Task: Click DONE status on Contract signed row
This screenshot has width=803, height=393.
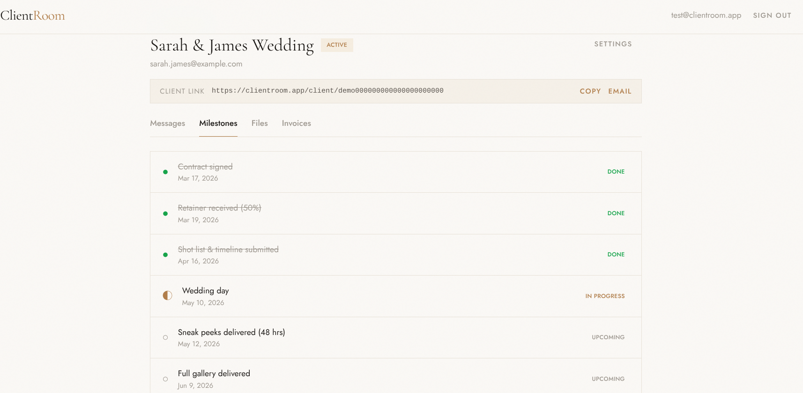Action: (x=616, y=172)
